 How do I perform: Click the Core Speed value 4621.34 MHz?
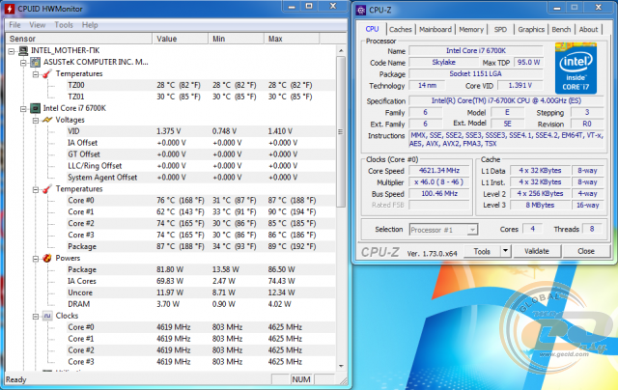click(438, 171)
